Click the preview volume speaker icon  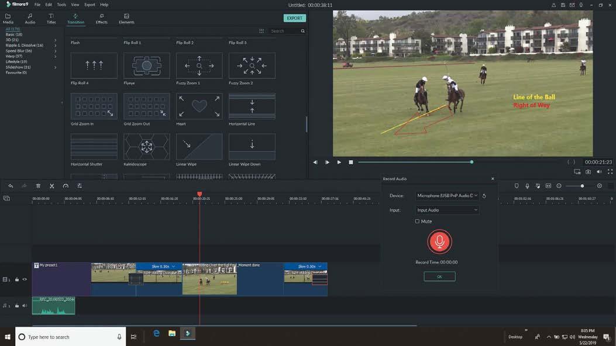pos(599,172)
